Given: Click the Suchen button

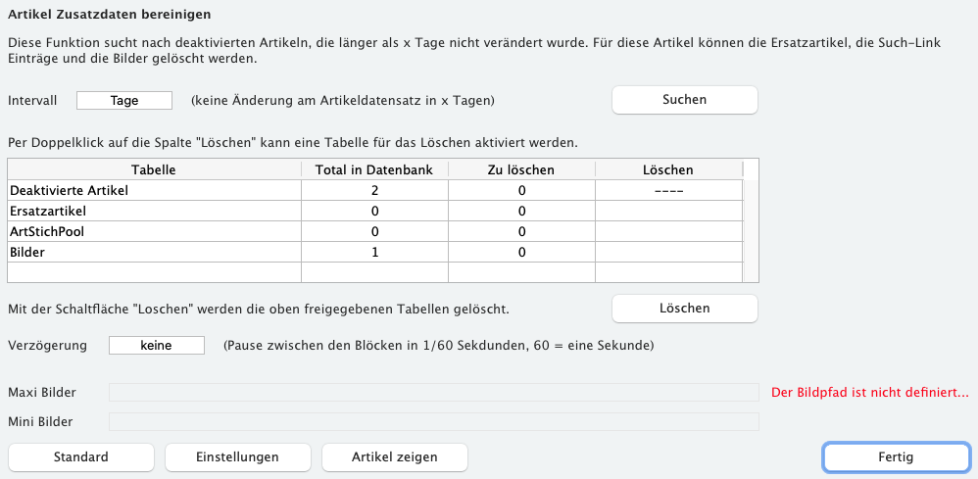Looking at the screenshot, I should click(x=684, y=100).
